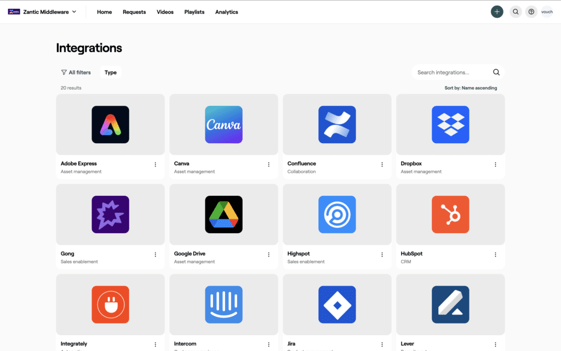
Task: Click the plus create button in header
Action: coord(497,12)
